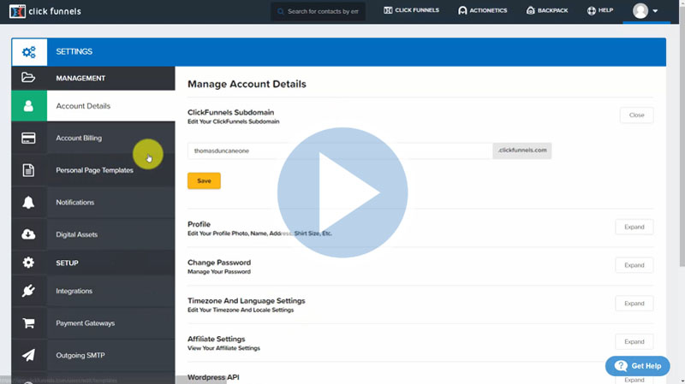
Task: Click the Notifications bell icon
Action: (28, 203)
